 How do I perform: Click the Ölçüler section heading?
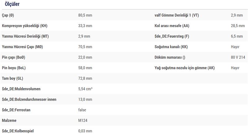coord(12,4)
